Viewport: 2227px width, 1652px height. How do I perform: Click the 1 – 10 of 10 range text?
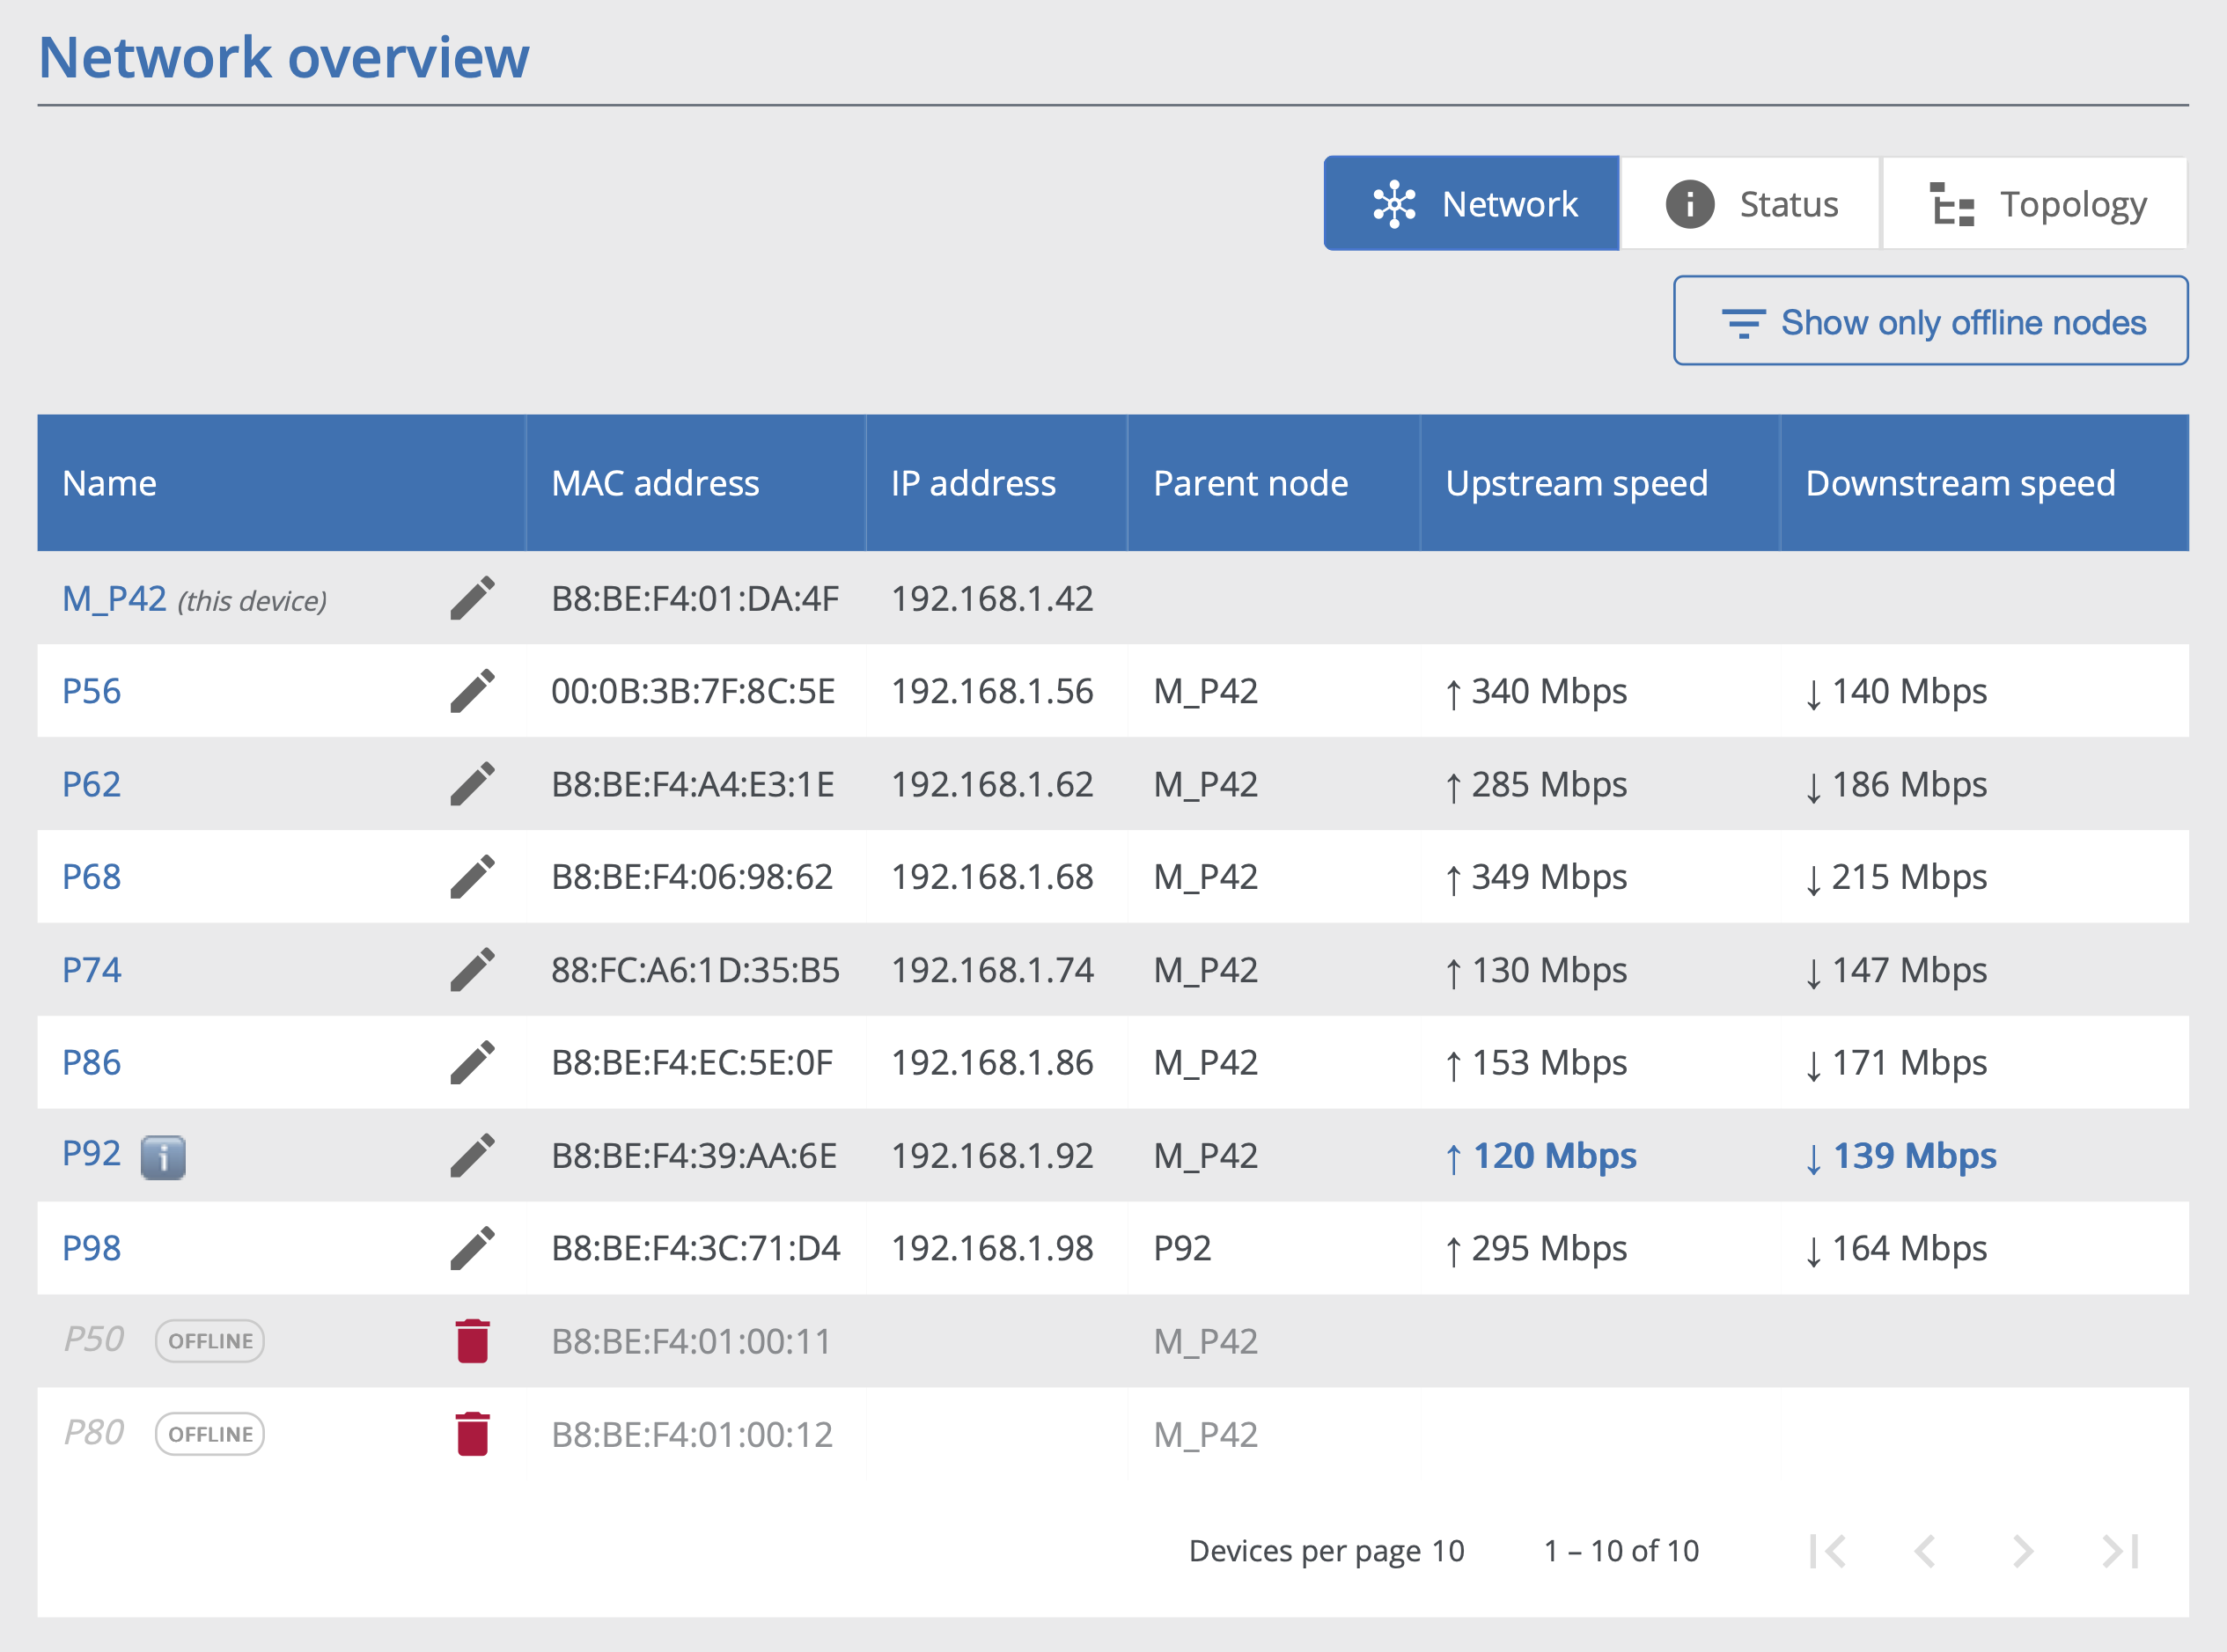tap(1621, 1551)
